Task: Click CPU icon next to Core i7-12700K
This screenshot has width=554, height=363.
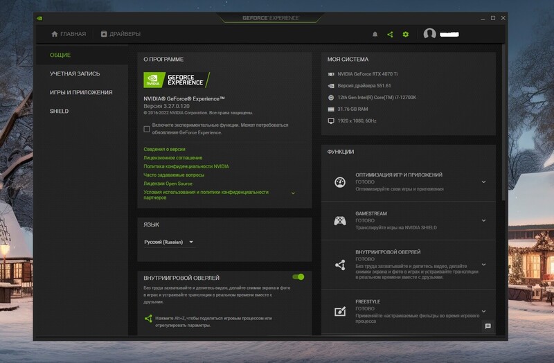Action: [x=331, y=98]
